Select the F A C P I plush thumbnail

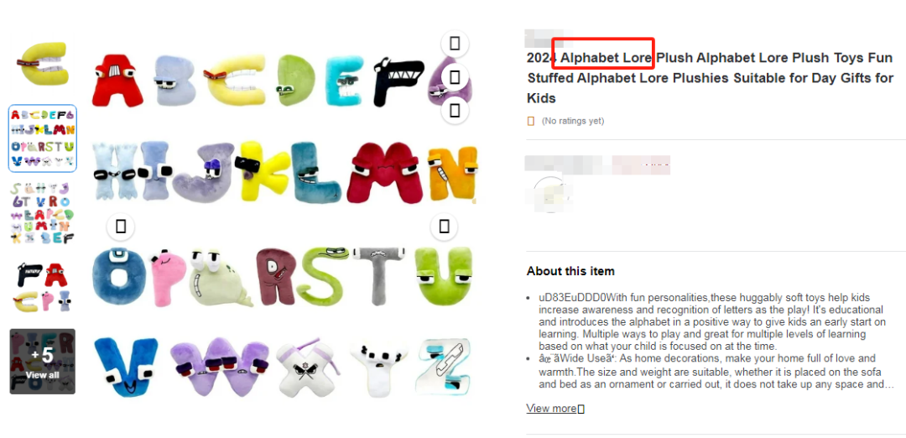[43, 287]
